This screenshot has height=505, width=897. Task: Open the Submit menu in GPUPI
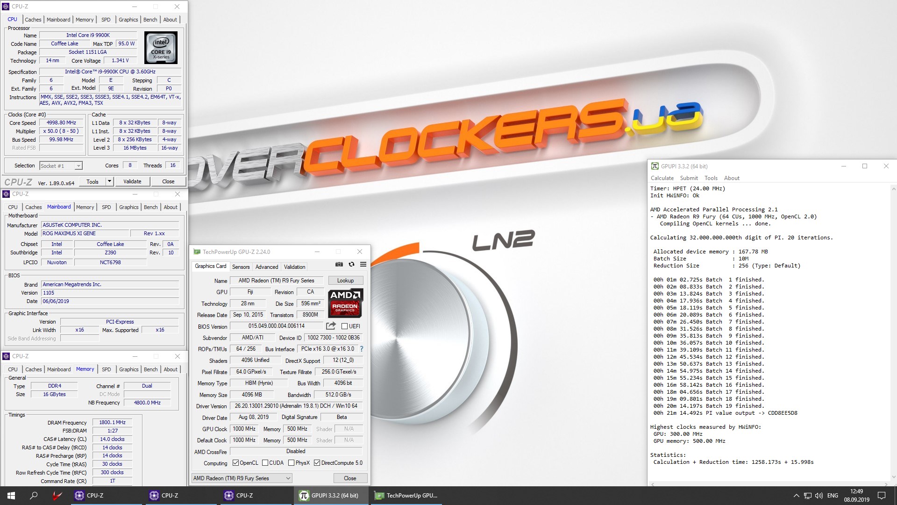(689, 178)
